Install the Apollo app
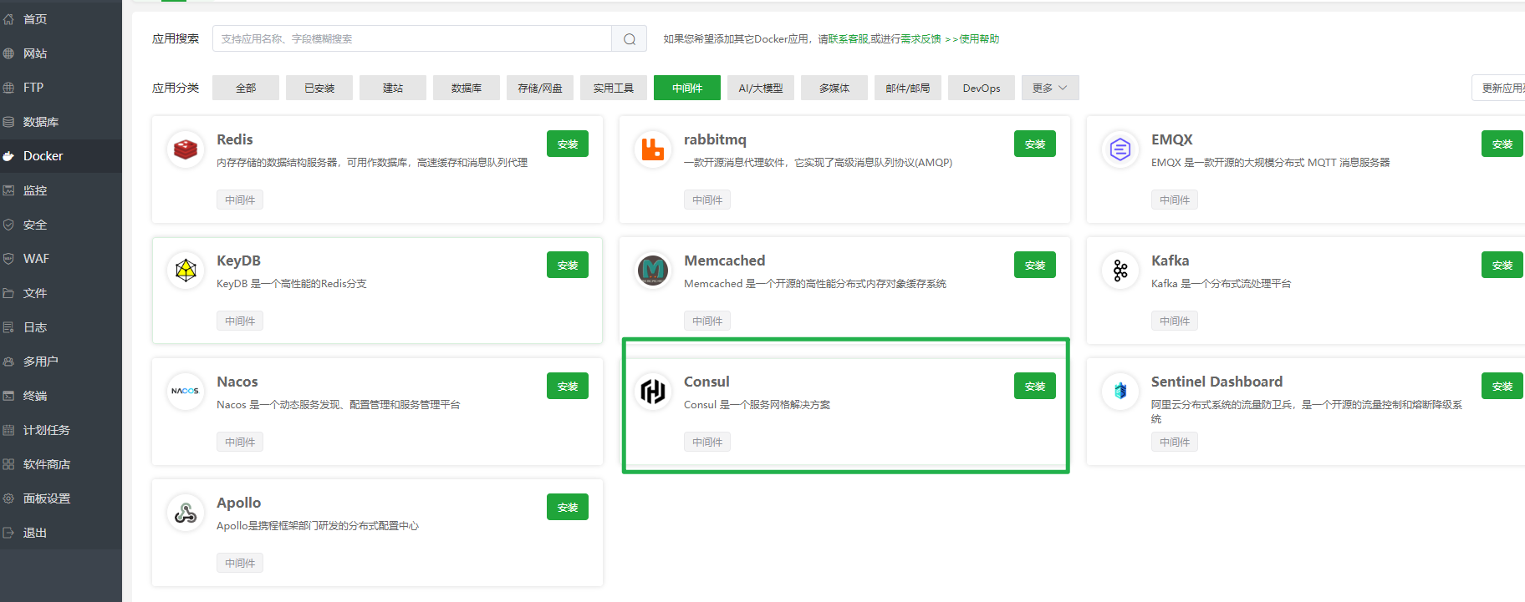The height and width of the screenshot is (602, 1525). point(568,507)
